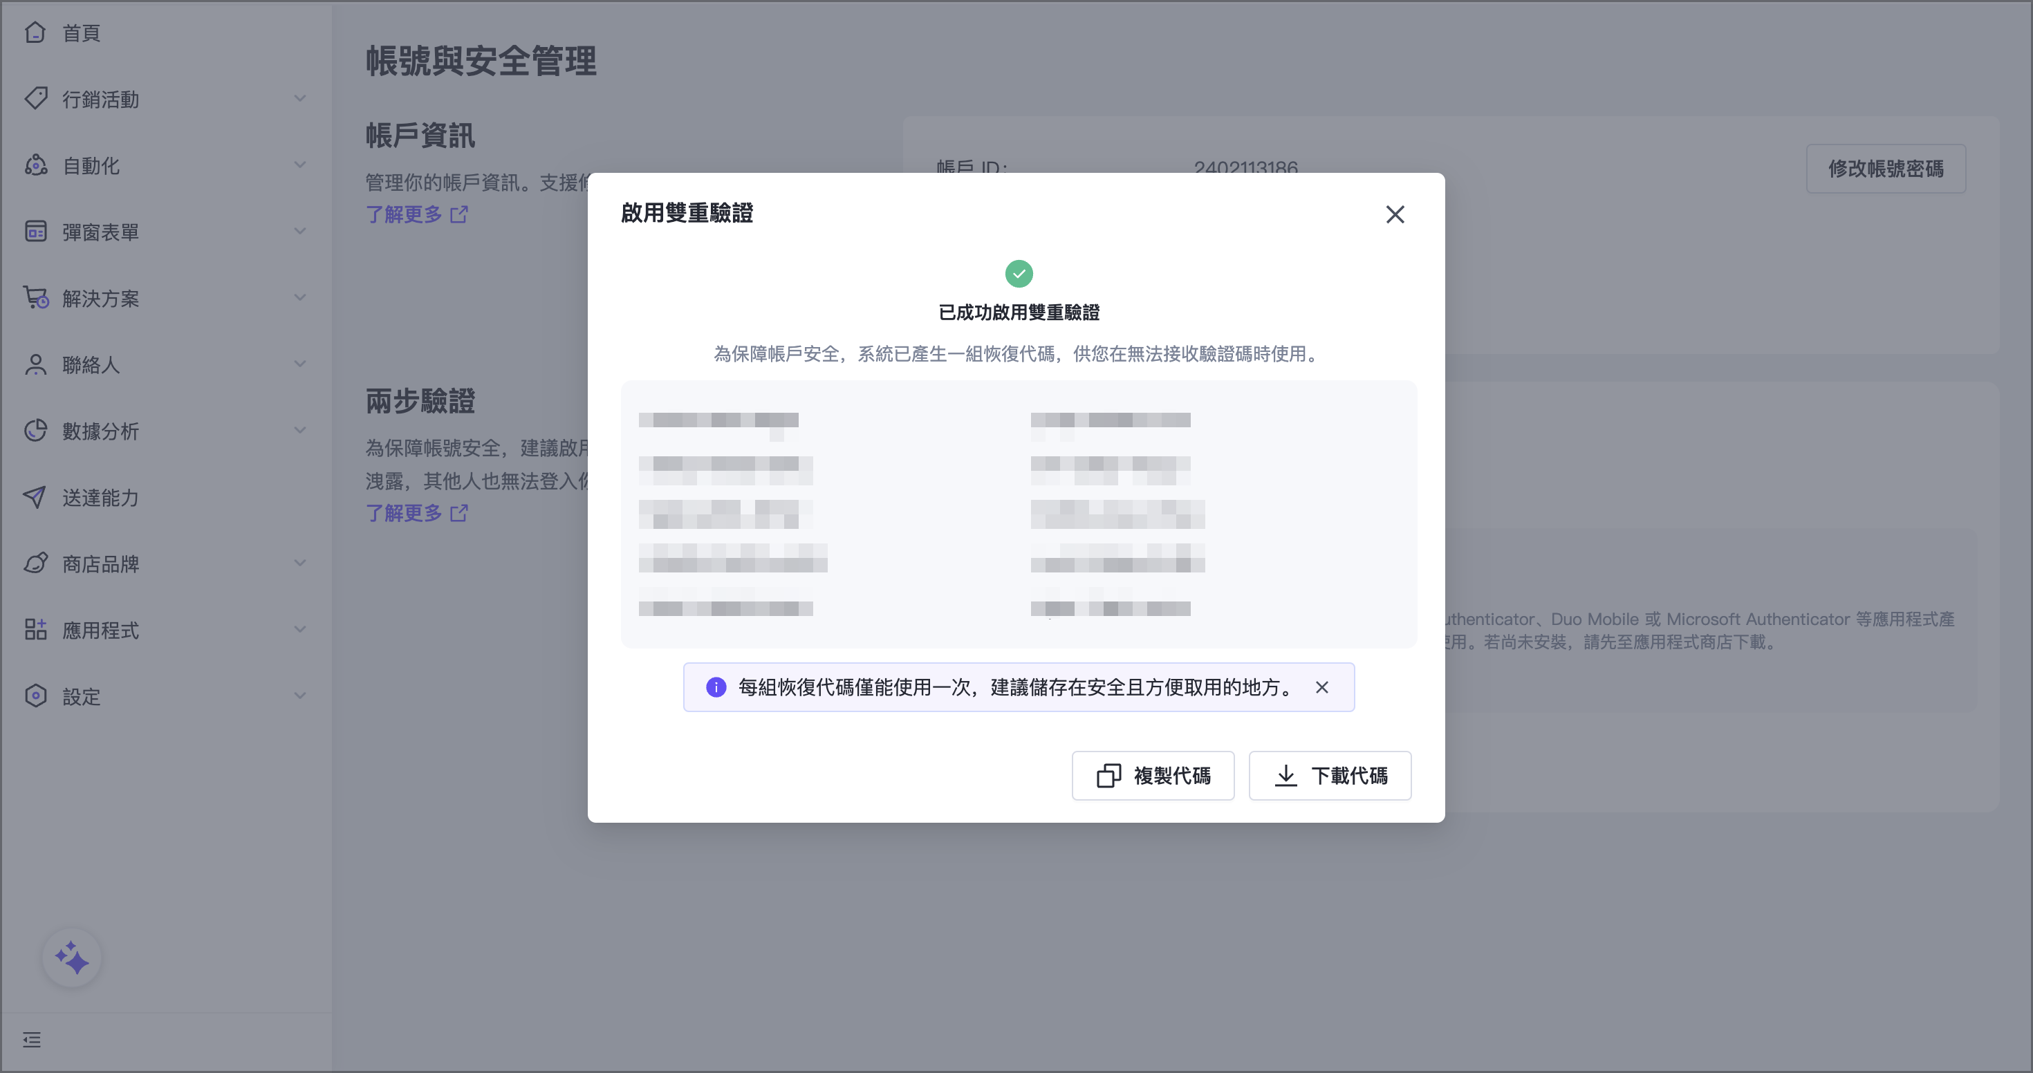The height and width of the screenshot is (1073, 2033).
Task: Expand the 設定 settings chevron
Action: coord(300,695)
